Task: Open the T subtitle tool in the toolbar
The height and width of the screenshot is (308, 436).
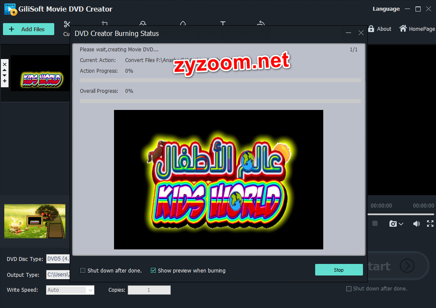Action: point(223,23)
